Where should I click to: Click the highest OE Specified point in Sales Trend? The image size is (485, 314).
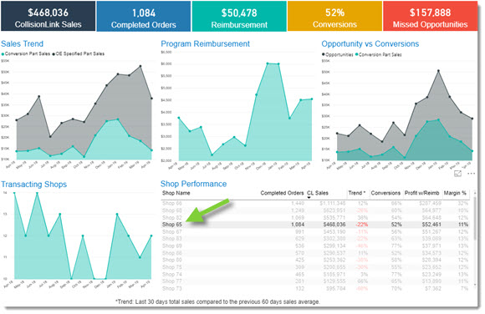[x=140, y=66]
